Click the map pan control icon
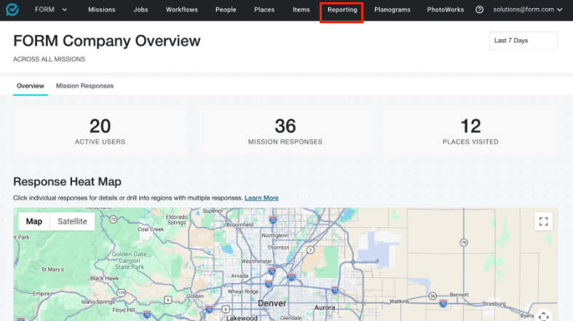 [x=543, y=315]
